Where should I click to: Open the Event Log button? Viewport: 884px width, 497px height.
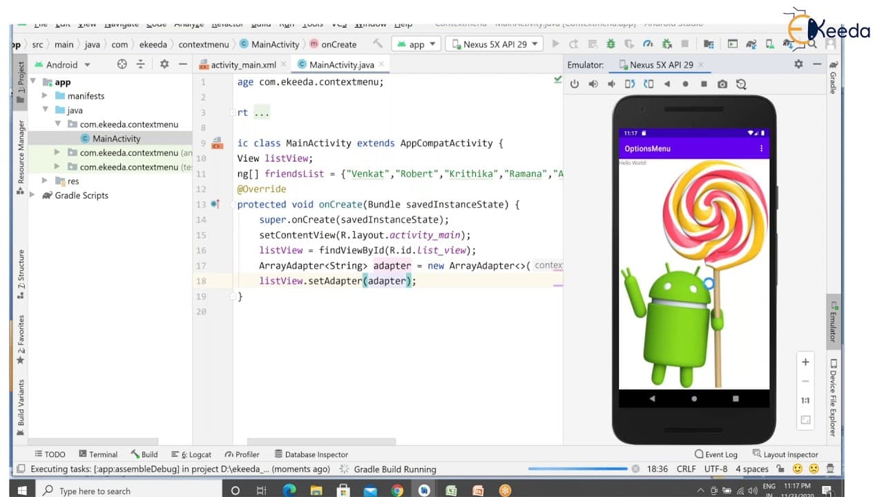point(715,454)
